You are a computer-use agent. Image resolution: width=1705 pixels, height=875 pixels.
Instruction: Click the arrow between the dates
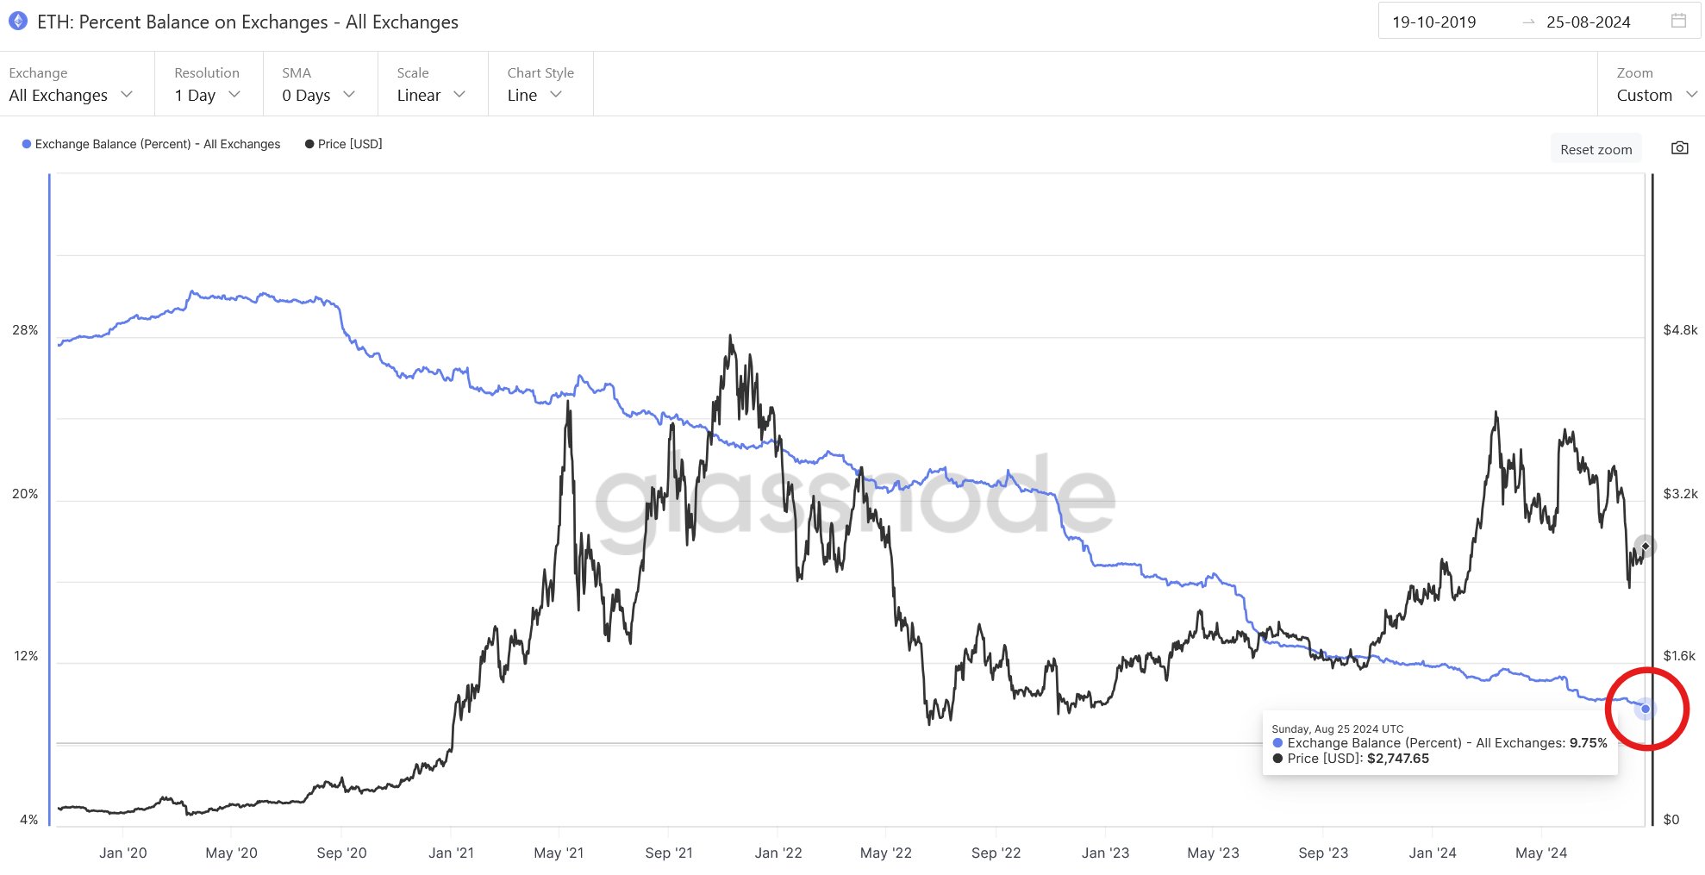click(x=1528, y=22)
